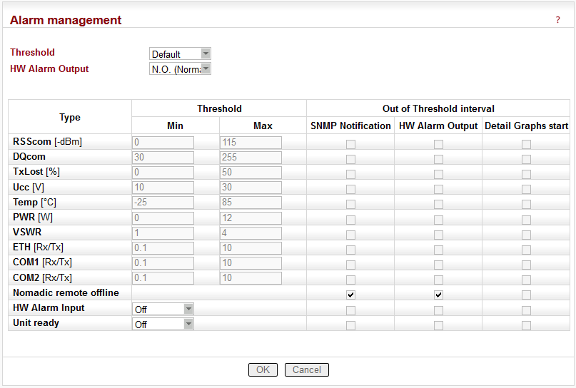
Task: Enable SNMP Notification for RSScom
Action: (x=351, y=144)
